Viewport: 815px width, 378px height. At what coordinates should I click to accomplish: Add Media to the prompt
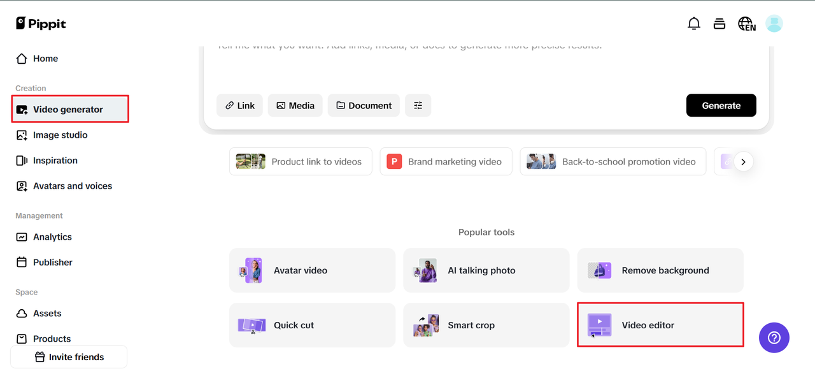pos(295,106)
